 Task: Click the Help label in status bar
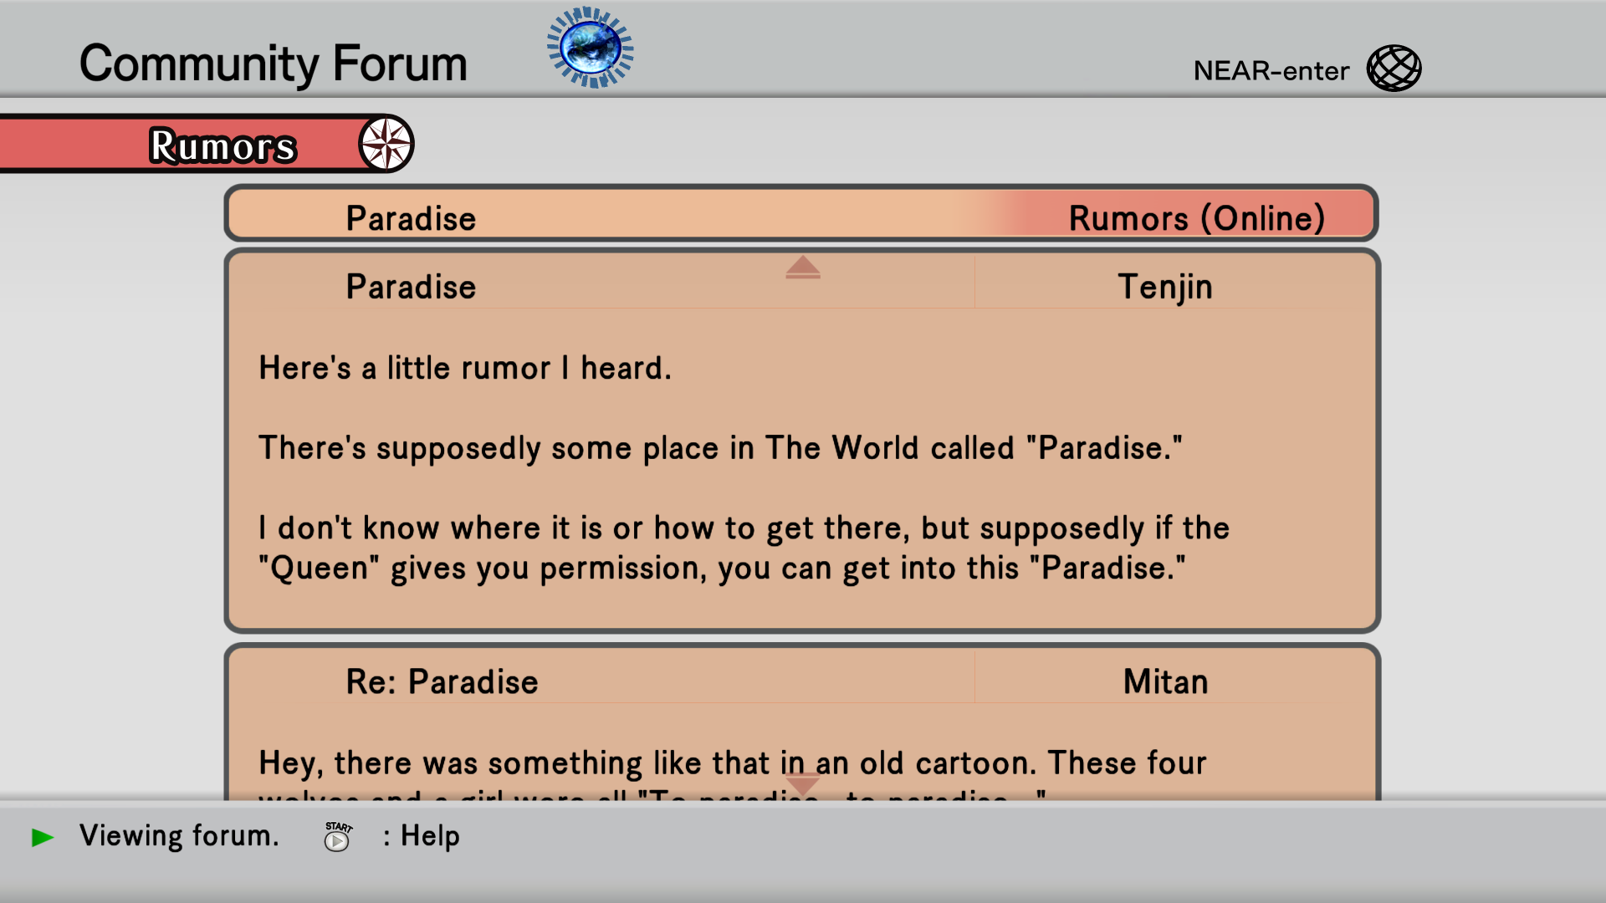pyautogui.click(x=430, y=836)
